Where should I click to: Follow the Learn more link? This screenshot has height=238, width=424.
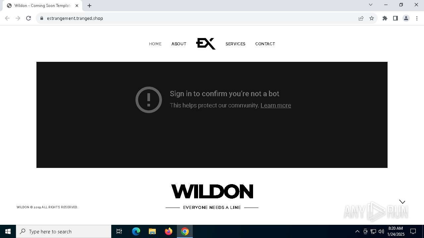(276, 105)
